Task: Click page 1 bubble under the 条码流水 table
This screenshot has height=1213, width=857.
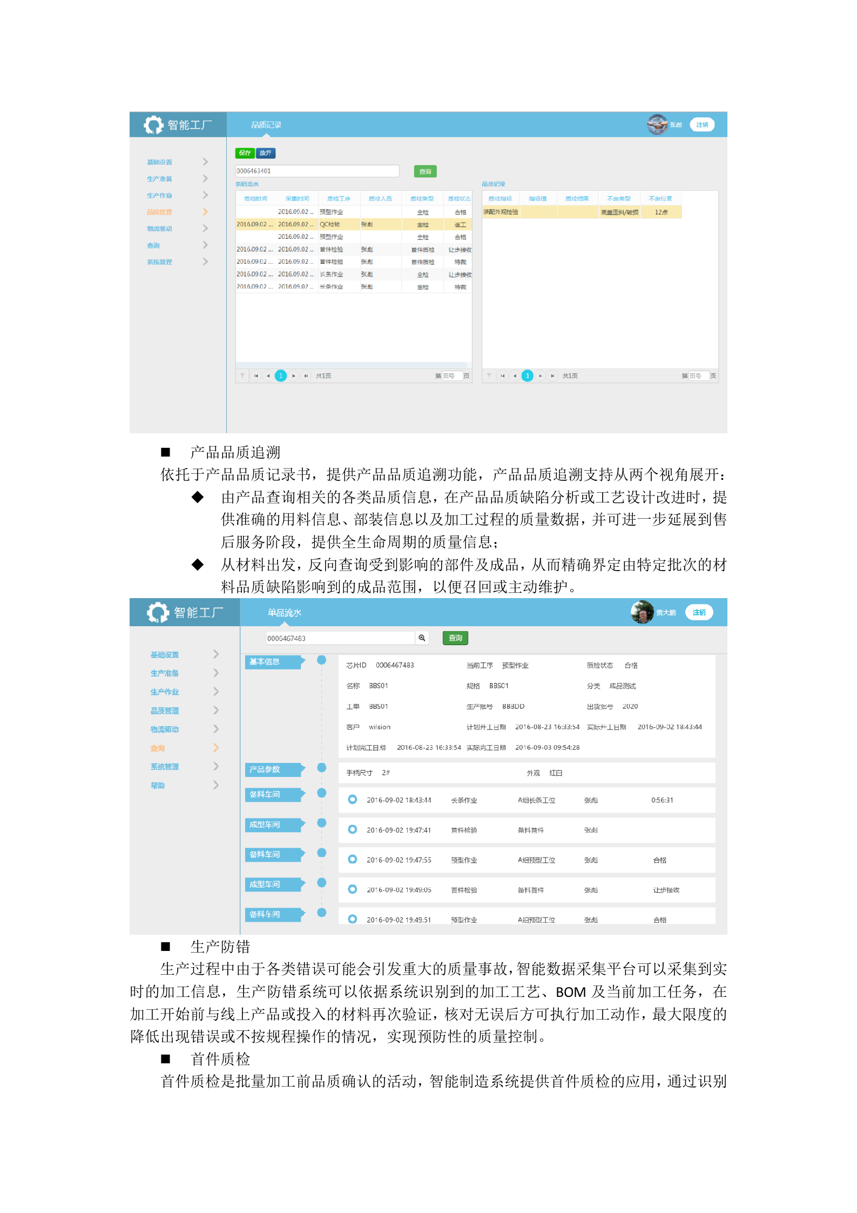Action: pyautogui.click(x=281, y=376)
